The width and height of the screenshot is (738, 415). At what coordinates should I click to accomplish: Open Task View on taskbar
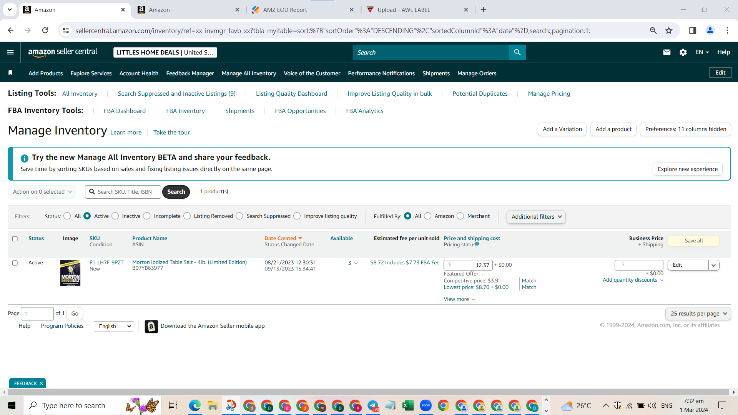coord(173,405)
